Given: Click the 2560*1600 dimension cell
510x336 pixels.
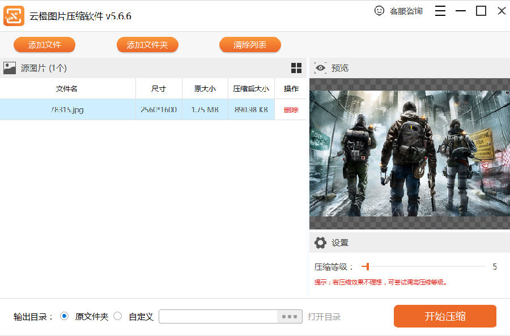Looking at the screenshot, I should pyautogui.click(x=159, y=109).
